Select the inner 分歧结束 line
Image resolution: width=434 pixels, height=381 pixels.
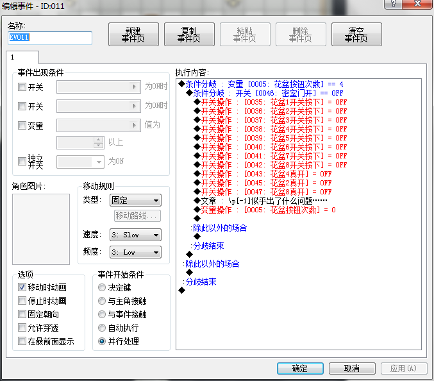tap(207, 246)
